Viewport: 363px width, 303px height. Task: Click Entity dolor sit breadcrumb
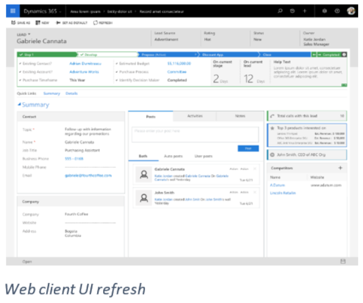120,12
